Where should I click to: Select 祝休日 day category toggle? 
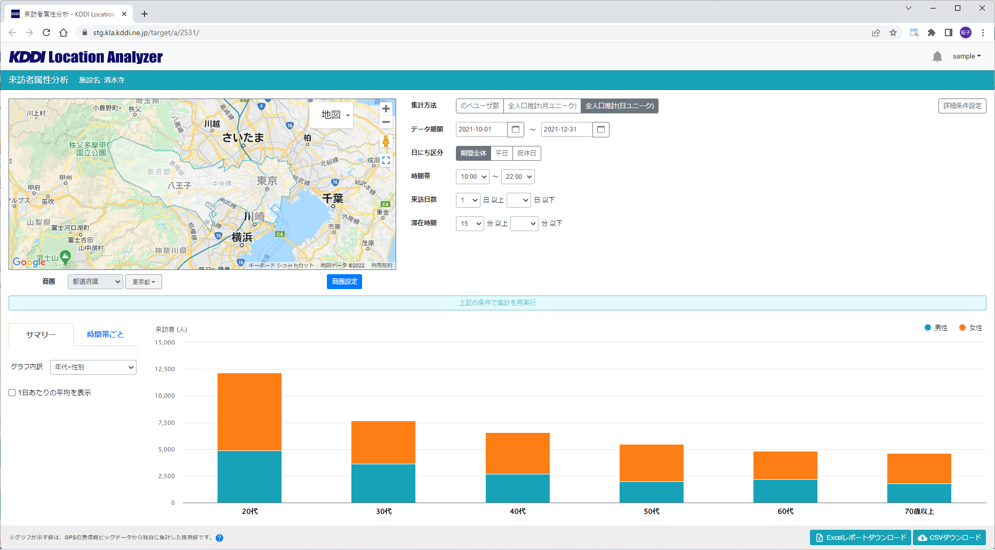526,153
